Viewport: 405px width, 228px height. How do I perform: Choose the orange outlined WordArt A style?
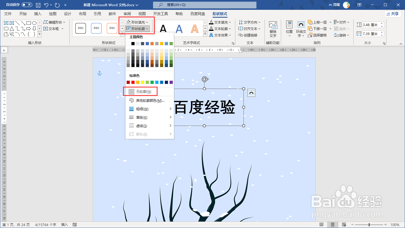coord(195,29)
